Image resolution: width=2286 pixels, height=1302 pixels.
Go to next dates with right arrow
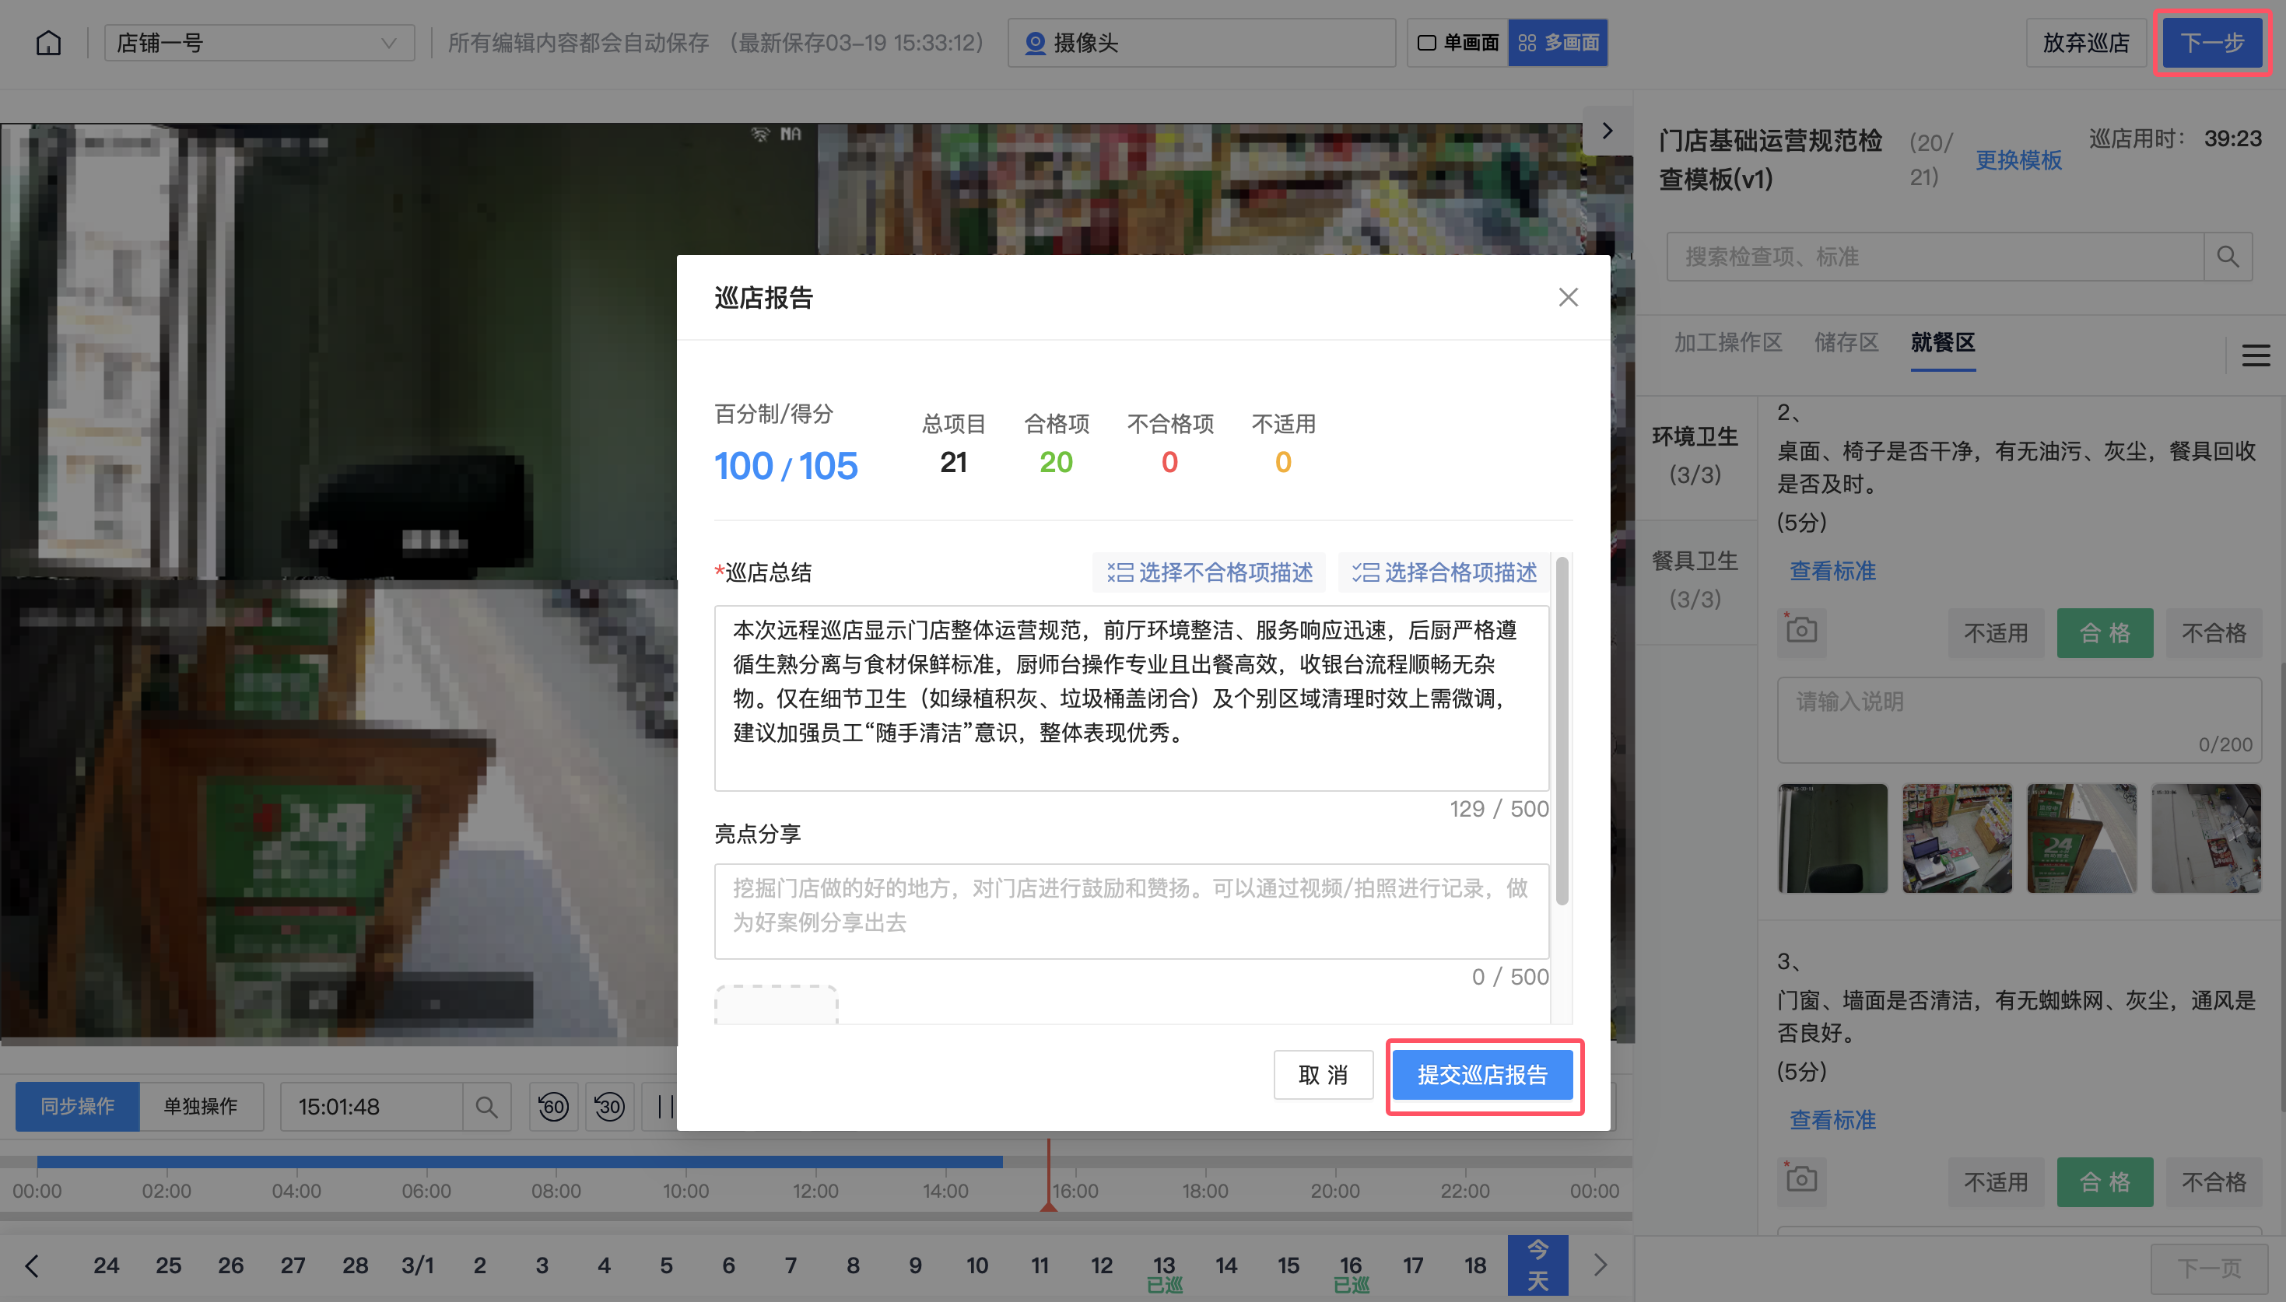(1601, 1265)
